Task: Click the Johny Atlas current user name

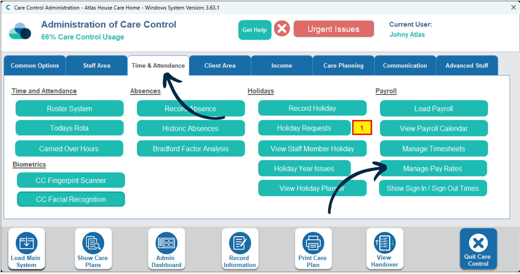Action: pyautogui.click(x=407, y=34)
